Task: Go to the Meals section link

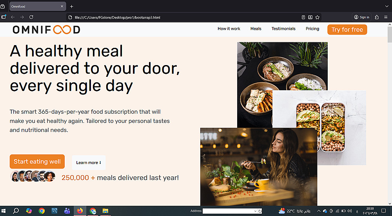Action: (x=256, y=29)
